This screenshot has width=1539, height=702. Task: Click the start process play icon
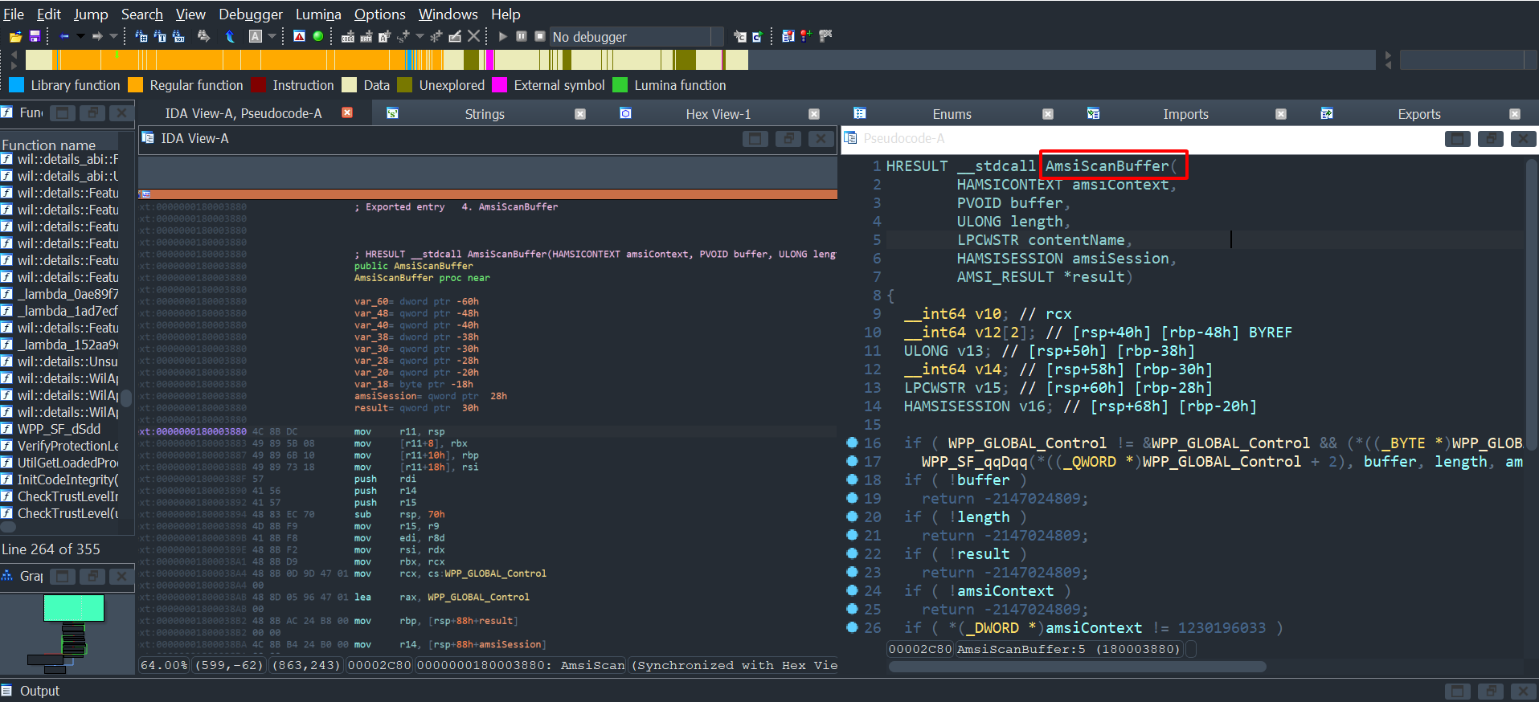pos(503,36)
